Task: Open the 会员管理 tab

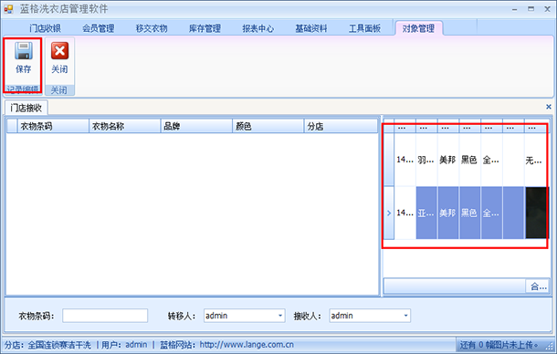Action: tap(99, 28)
